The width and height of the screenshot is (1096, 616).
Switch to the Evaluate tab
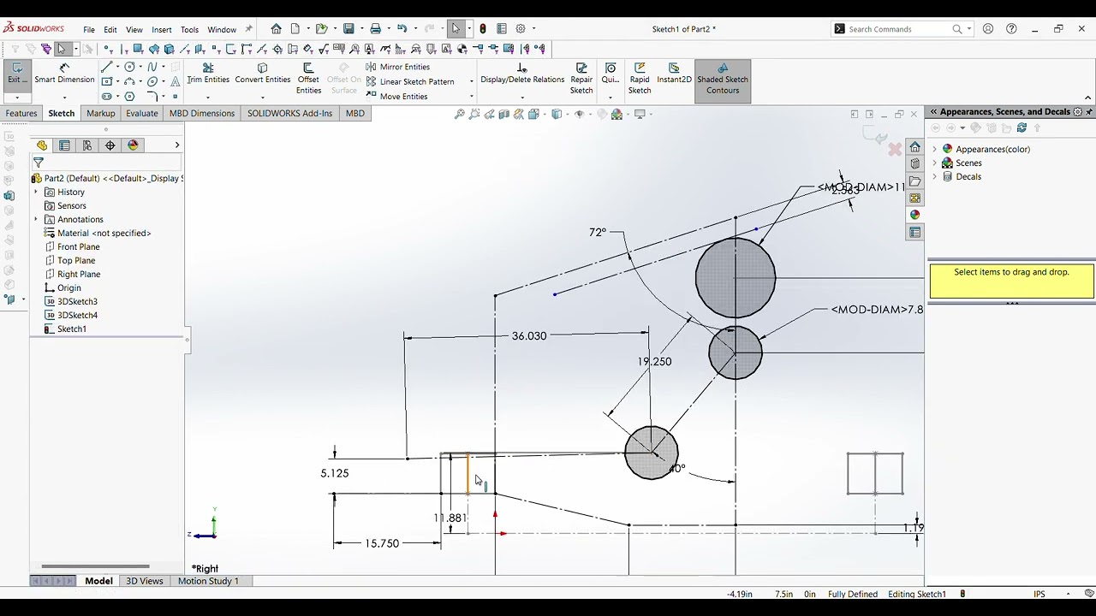point(142,113)
